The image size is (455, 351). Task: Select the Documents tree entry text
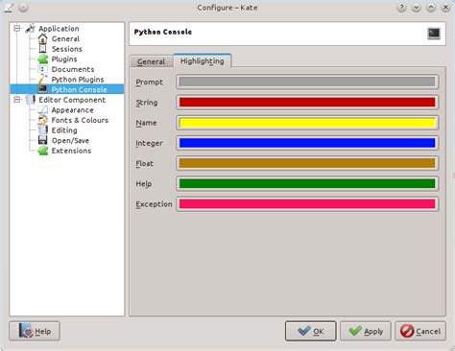pyautogui.click(x=73, y=69)
